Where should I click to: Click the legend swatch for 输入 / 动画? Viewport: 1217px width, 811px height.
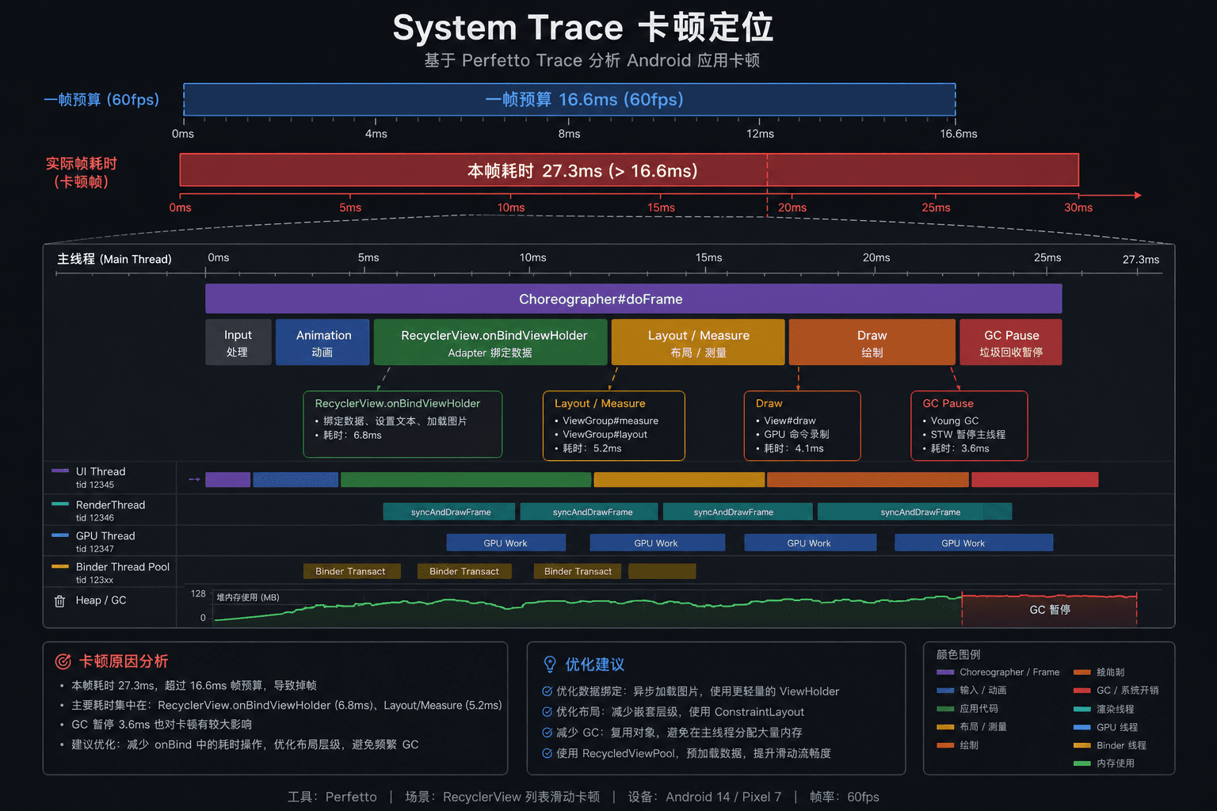pos(945,690)
